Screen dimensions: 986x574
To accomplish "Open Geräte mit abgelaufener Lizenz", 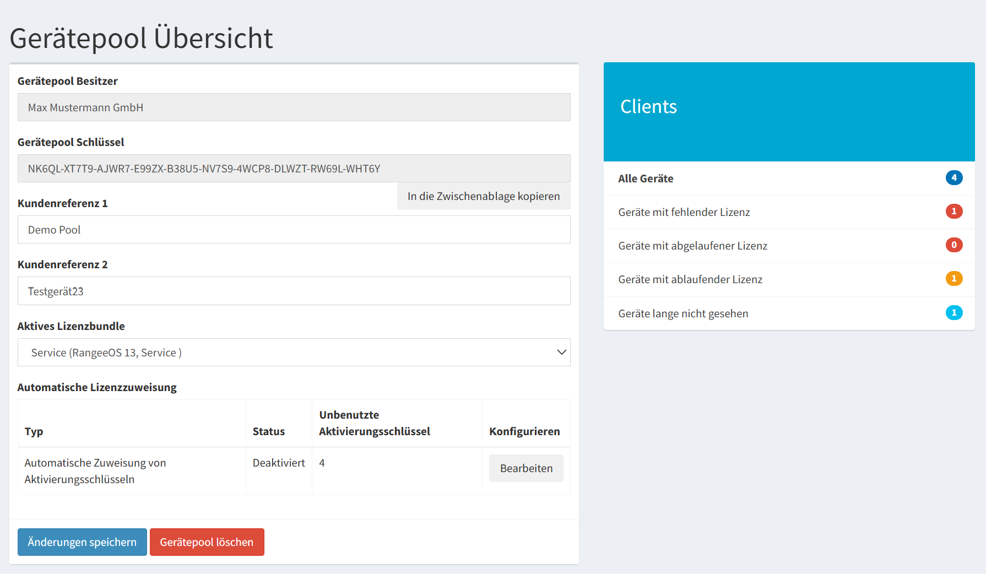I will [x=692, y=246].
